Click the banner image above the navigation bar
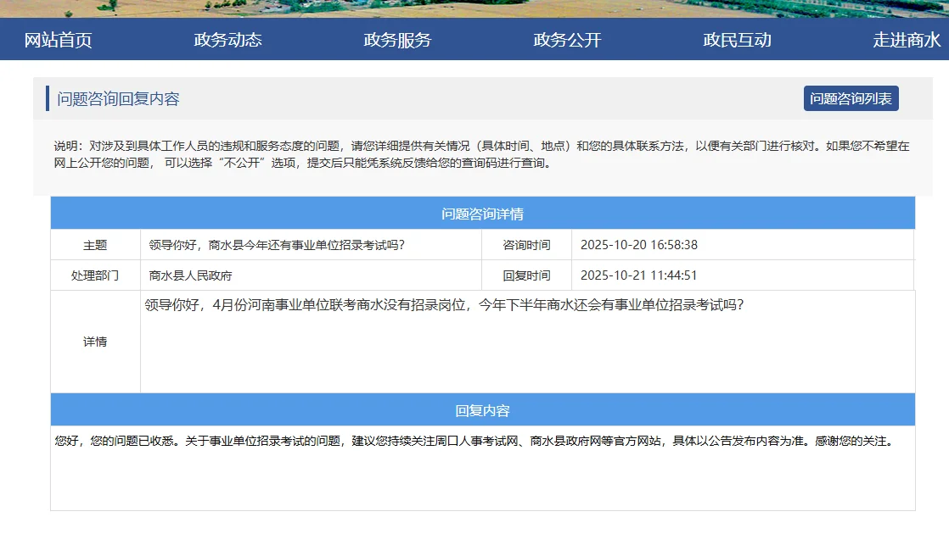Viewport: 949px width, 545px height. (474, 10)
